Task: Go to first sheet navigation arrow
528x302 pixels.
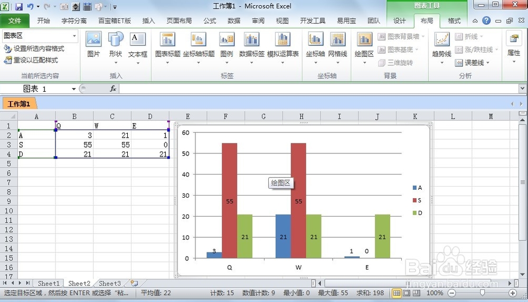Action: tap(5, 283)
